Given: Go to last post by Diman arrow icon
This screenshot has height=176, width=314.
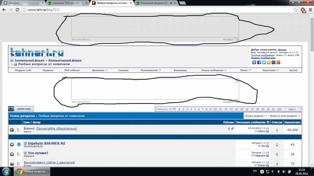Looking at the screenshot, I should [267, 165].
